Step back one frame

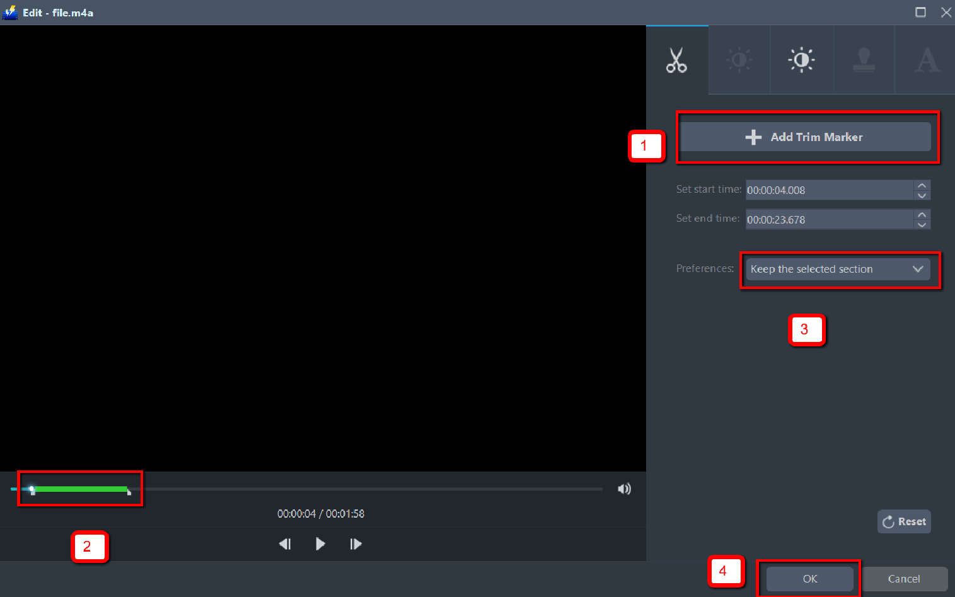[x=285, y=543]
